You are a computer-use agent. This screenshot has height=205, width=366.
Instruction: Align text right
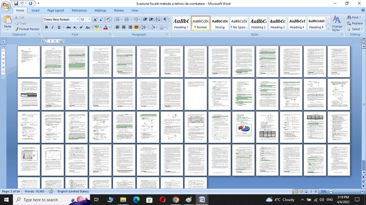tap(130, 27)
